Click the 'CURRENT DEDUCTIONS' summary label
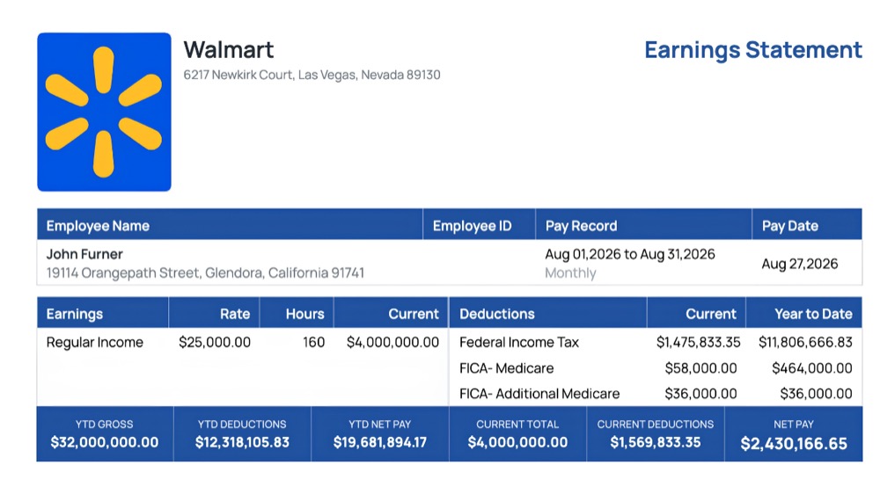This screenshot has height=494, width=880. tap(656, 425)
